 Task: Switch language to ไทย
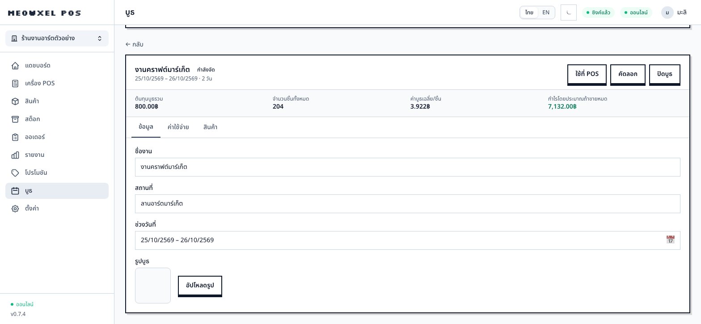[x=529, y=13]
